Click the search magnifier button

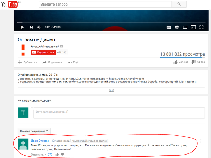point(179,4)
